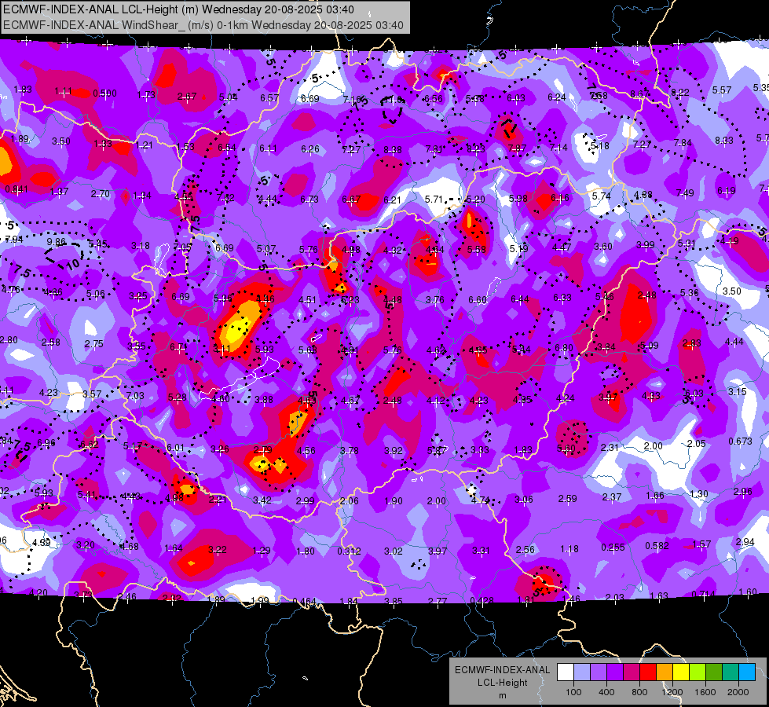Click the legend label '400'
Viewport: 769px width, 707px height.
(606, 692)
